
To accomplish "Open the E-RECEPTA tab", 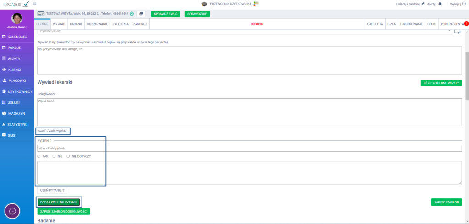I will coord(375,23).
